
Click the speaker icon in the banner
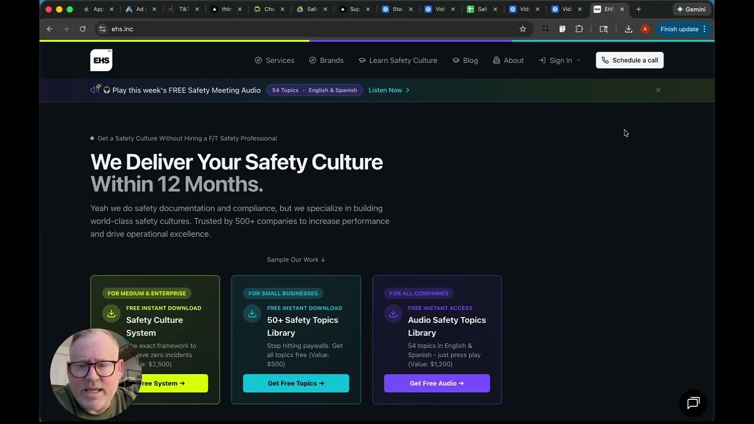(x=95, y=90)
